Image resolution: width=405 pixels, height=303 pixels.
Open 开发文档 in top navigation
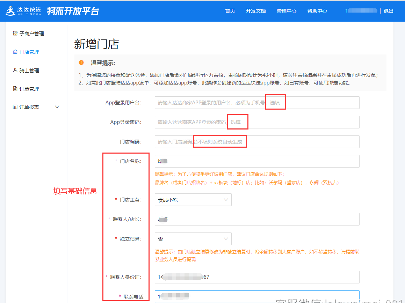(256, 11)
